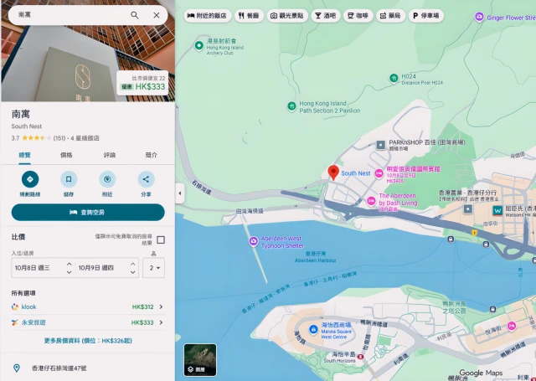This screenshot has width=536, height=381.
Task: Click 更多房價資料 link
Action: click(88, 341)
